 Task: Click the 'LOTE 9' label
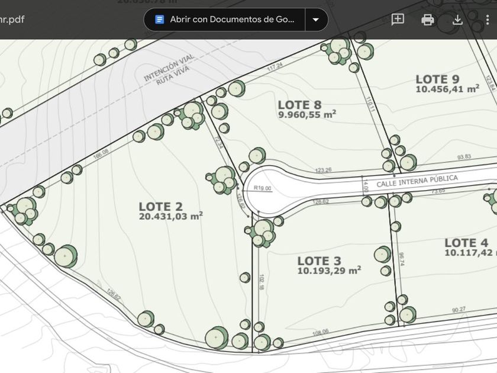click(437, 79)
